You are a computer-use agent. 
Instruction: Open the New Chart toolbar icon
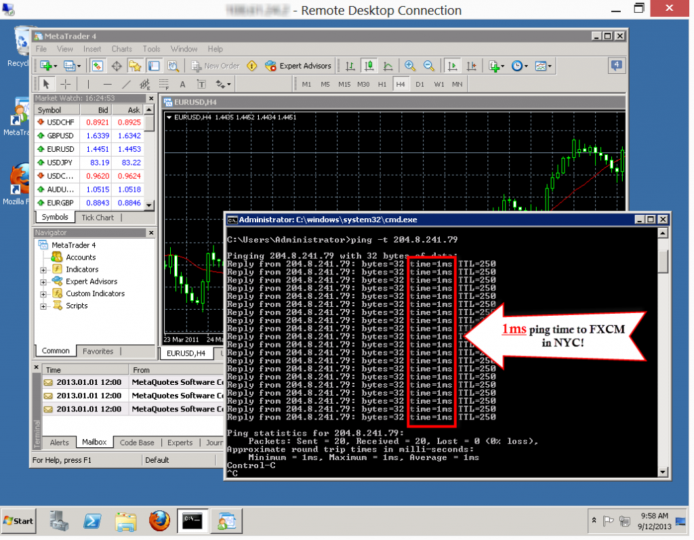[x=48, y=66]
